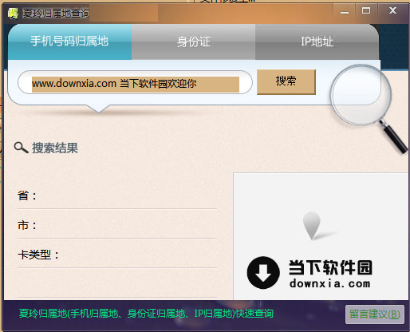
Task: Click the 留言建议(B) button
Action: (x=375, y=314)
